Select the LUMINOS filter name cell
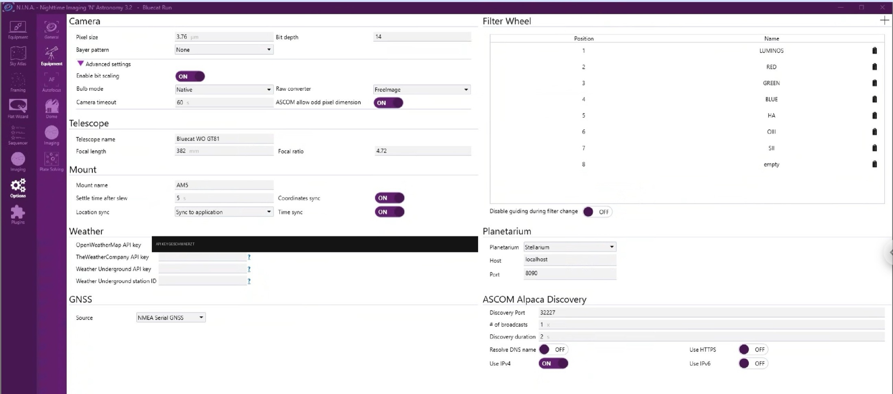This screenshot has width=893, height=394. tap(771, 51)
